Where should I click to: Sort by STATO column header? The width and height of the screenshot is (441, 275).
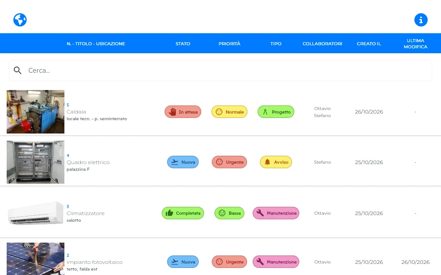pos(183,43)
